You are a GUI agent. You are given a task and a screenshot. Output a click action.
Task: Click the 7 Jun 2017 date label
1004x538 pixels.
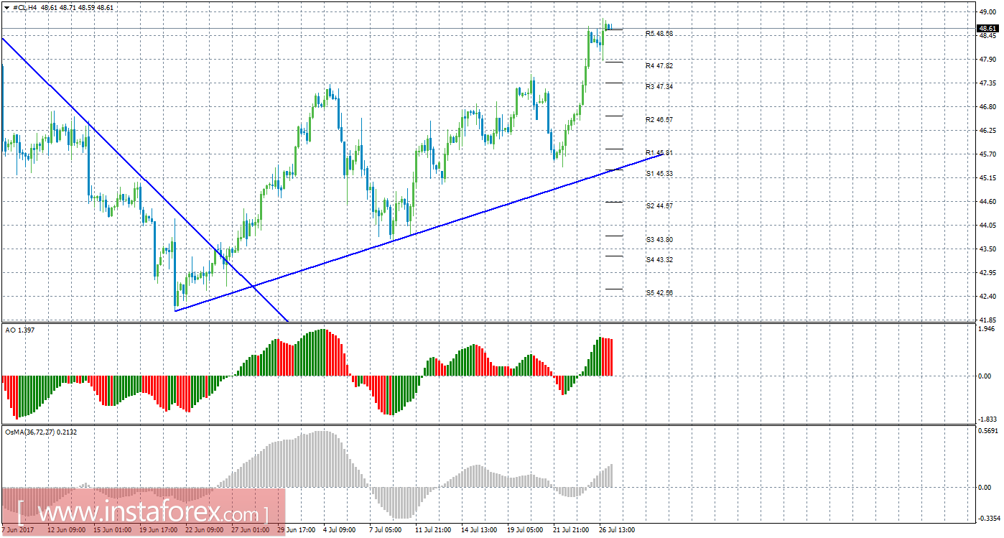pos(19,531)
